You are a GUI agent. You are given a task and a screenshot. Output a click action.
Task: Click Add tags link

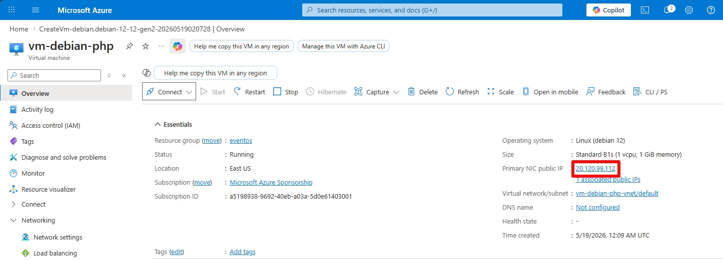point(243,252)
